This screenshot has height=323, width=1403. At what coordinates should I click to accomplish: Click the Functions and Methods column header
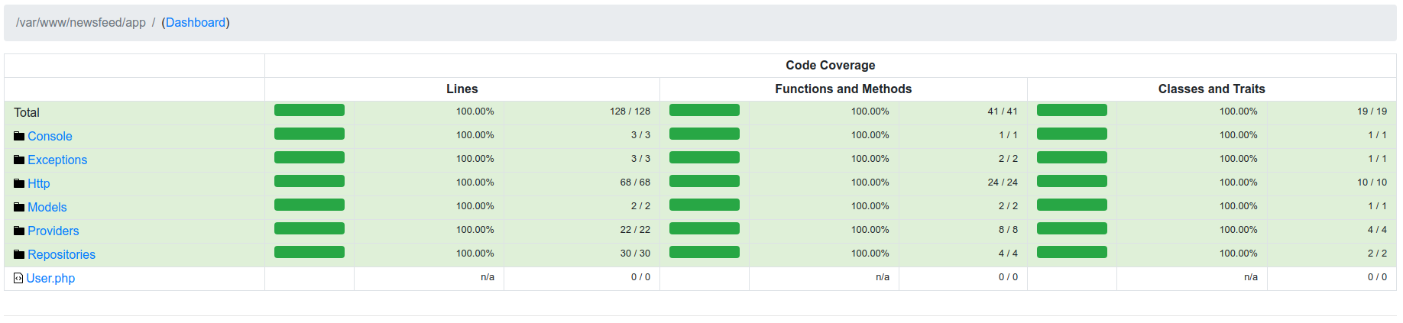844,89
